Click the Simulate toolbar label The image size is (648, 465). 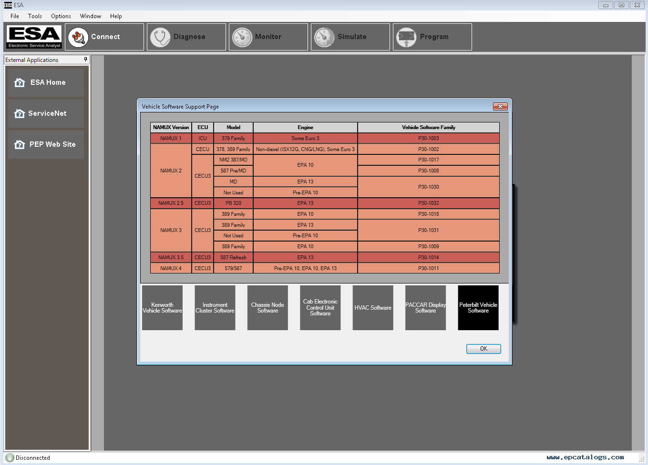pos(352,37)
